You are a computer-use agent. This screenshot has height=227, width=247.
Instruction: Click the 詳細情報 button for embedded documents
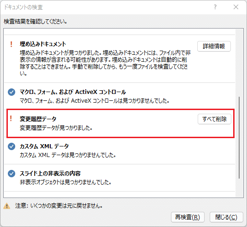pos(214,47)
